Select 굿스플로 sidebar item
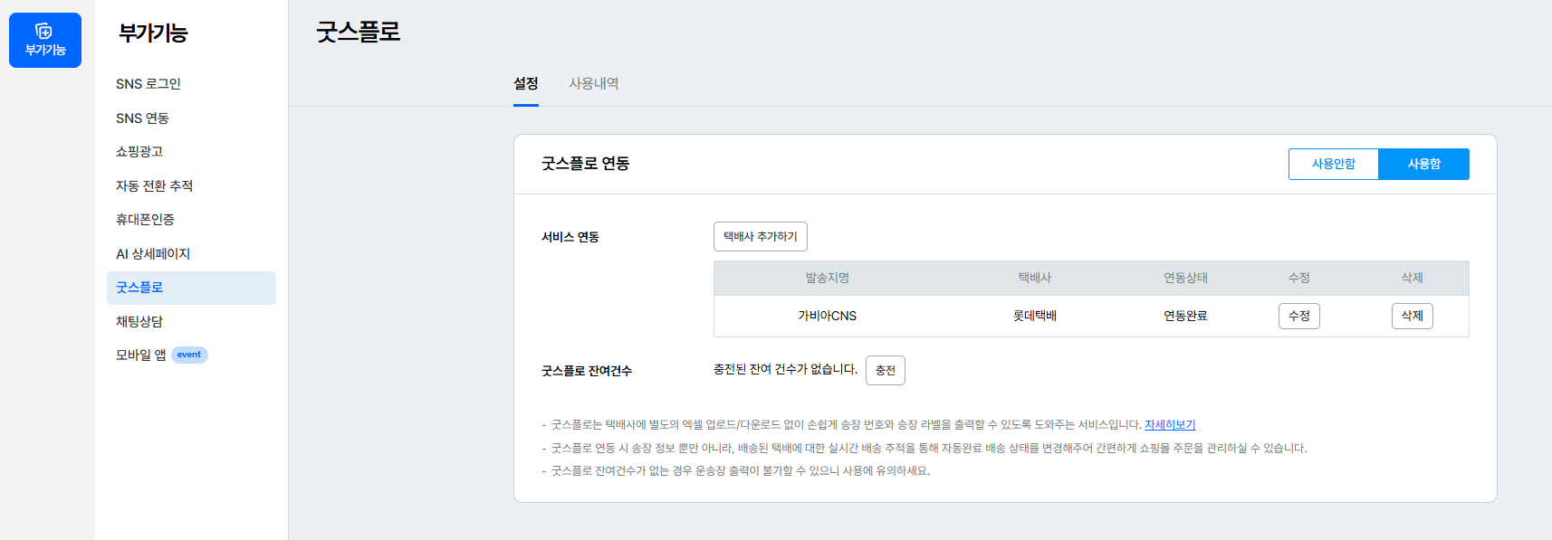1552x540 pixels. 139,288
